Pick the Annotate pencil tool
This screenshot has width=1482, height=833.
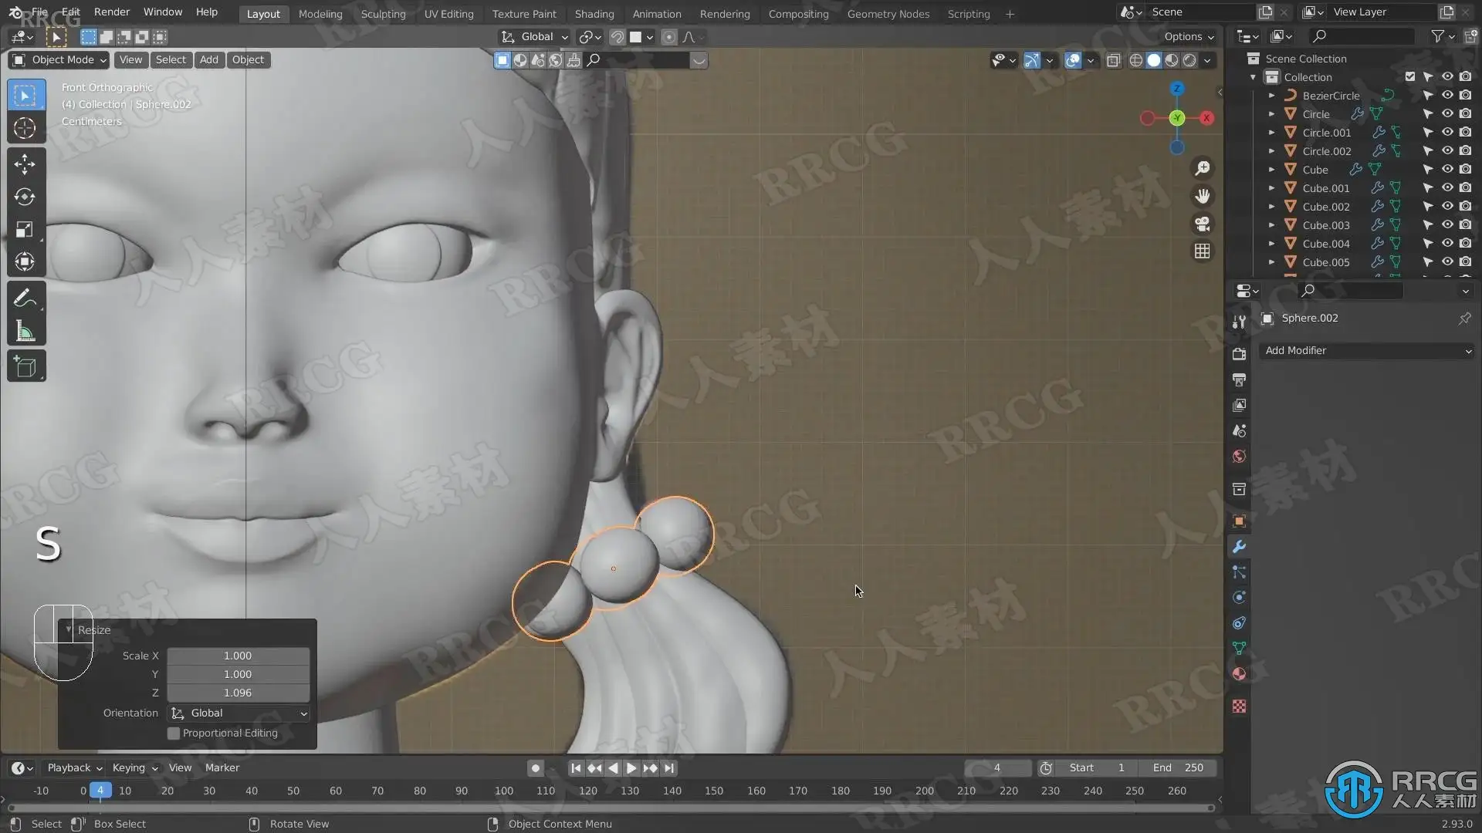coord(25,298)
